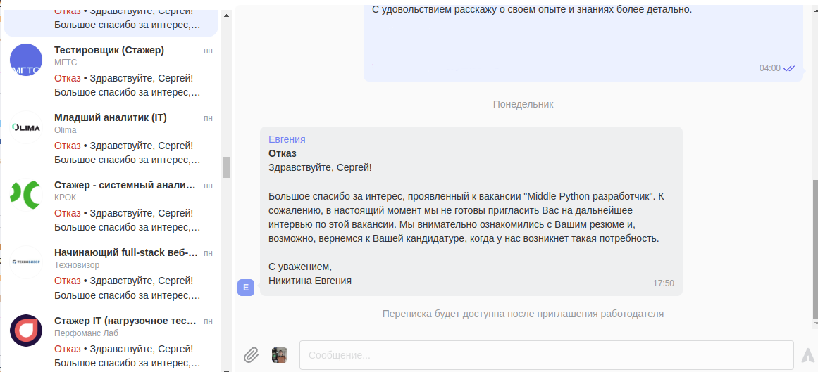Click the пн date label of Младший аналитик chat
818x372 pixels.
(x=208, y=118)
